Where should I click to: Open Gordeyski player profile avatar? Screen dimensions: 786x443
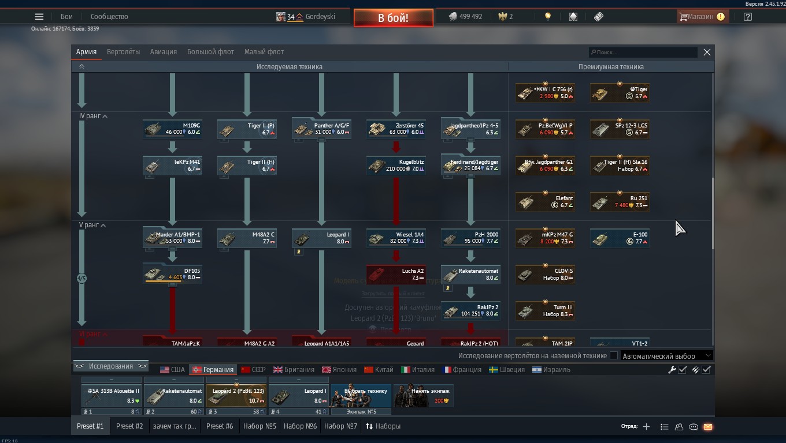pos(280,17)
